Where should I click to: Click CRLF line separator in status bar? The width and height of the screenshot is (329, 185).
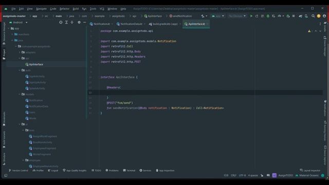233,175
